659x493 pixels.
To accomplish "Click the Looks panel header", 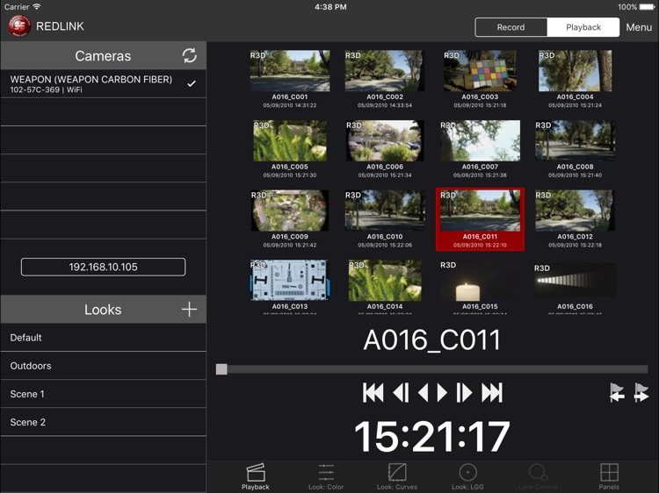I will (103, 310).
